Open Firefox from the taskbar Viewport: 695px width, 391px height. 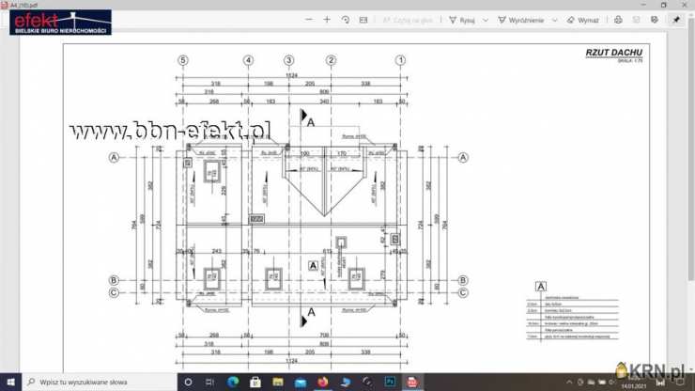pos(322,383)
